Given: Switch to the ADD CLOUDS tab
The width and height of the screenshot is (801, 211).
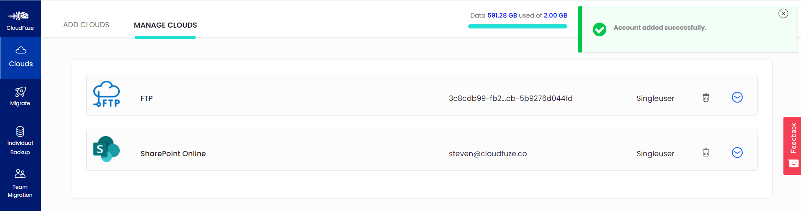Looking at the screenshot, I should pyautogui.click(x=86, y=25).
